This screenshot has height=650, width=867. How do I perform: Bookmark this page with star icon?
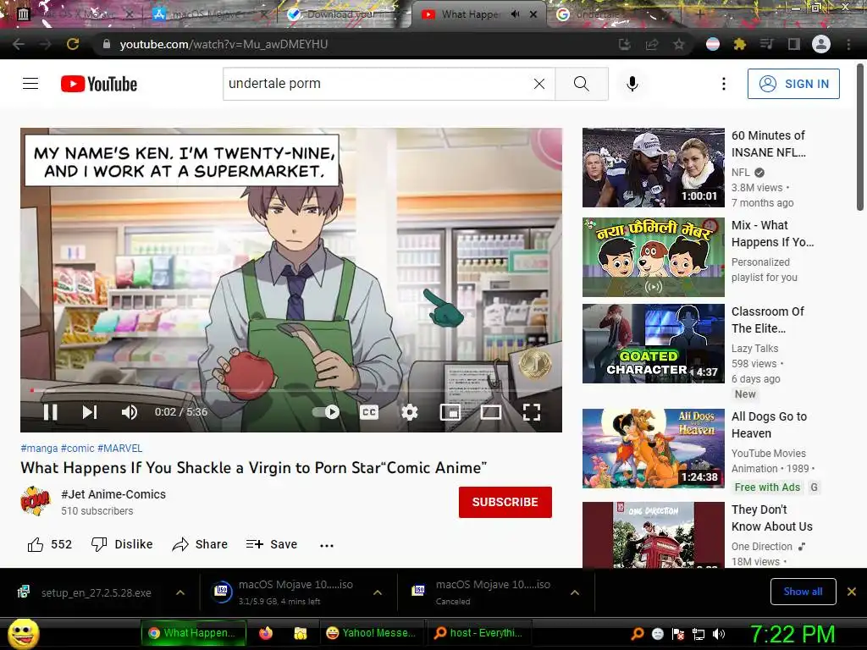[x=678, y=44]
